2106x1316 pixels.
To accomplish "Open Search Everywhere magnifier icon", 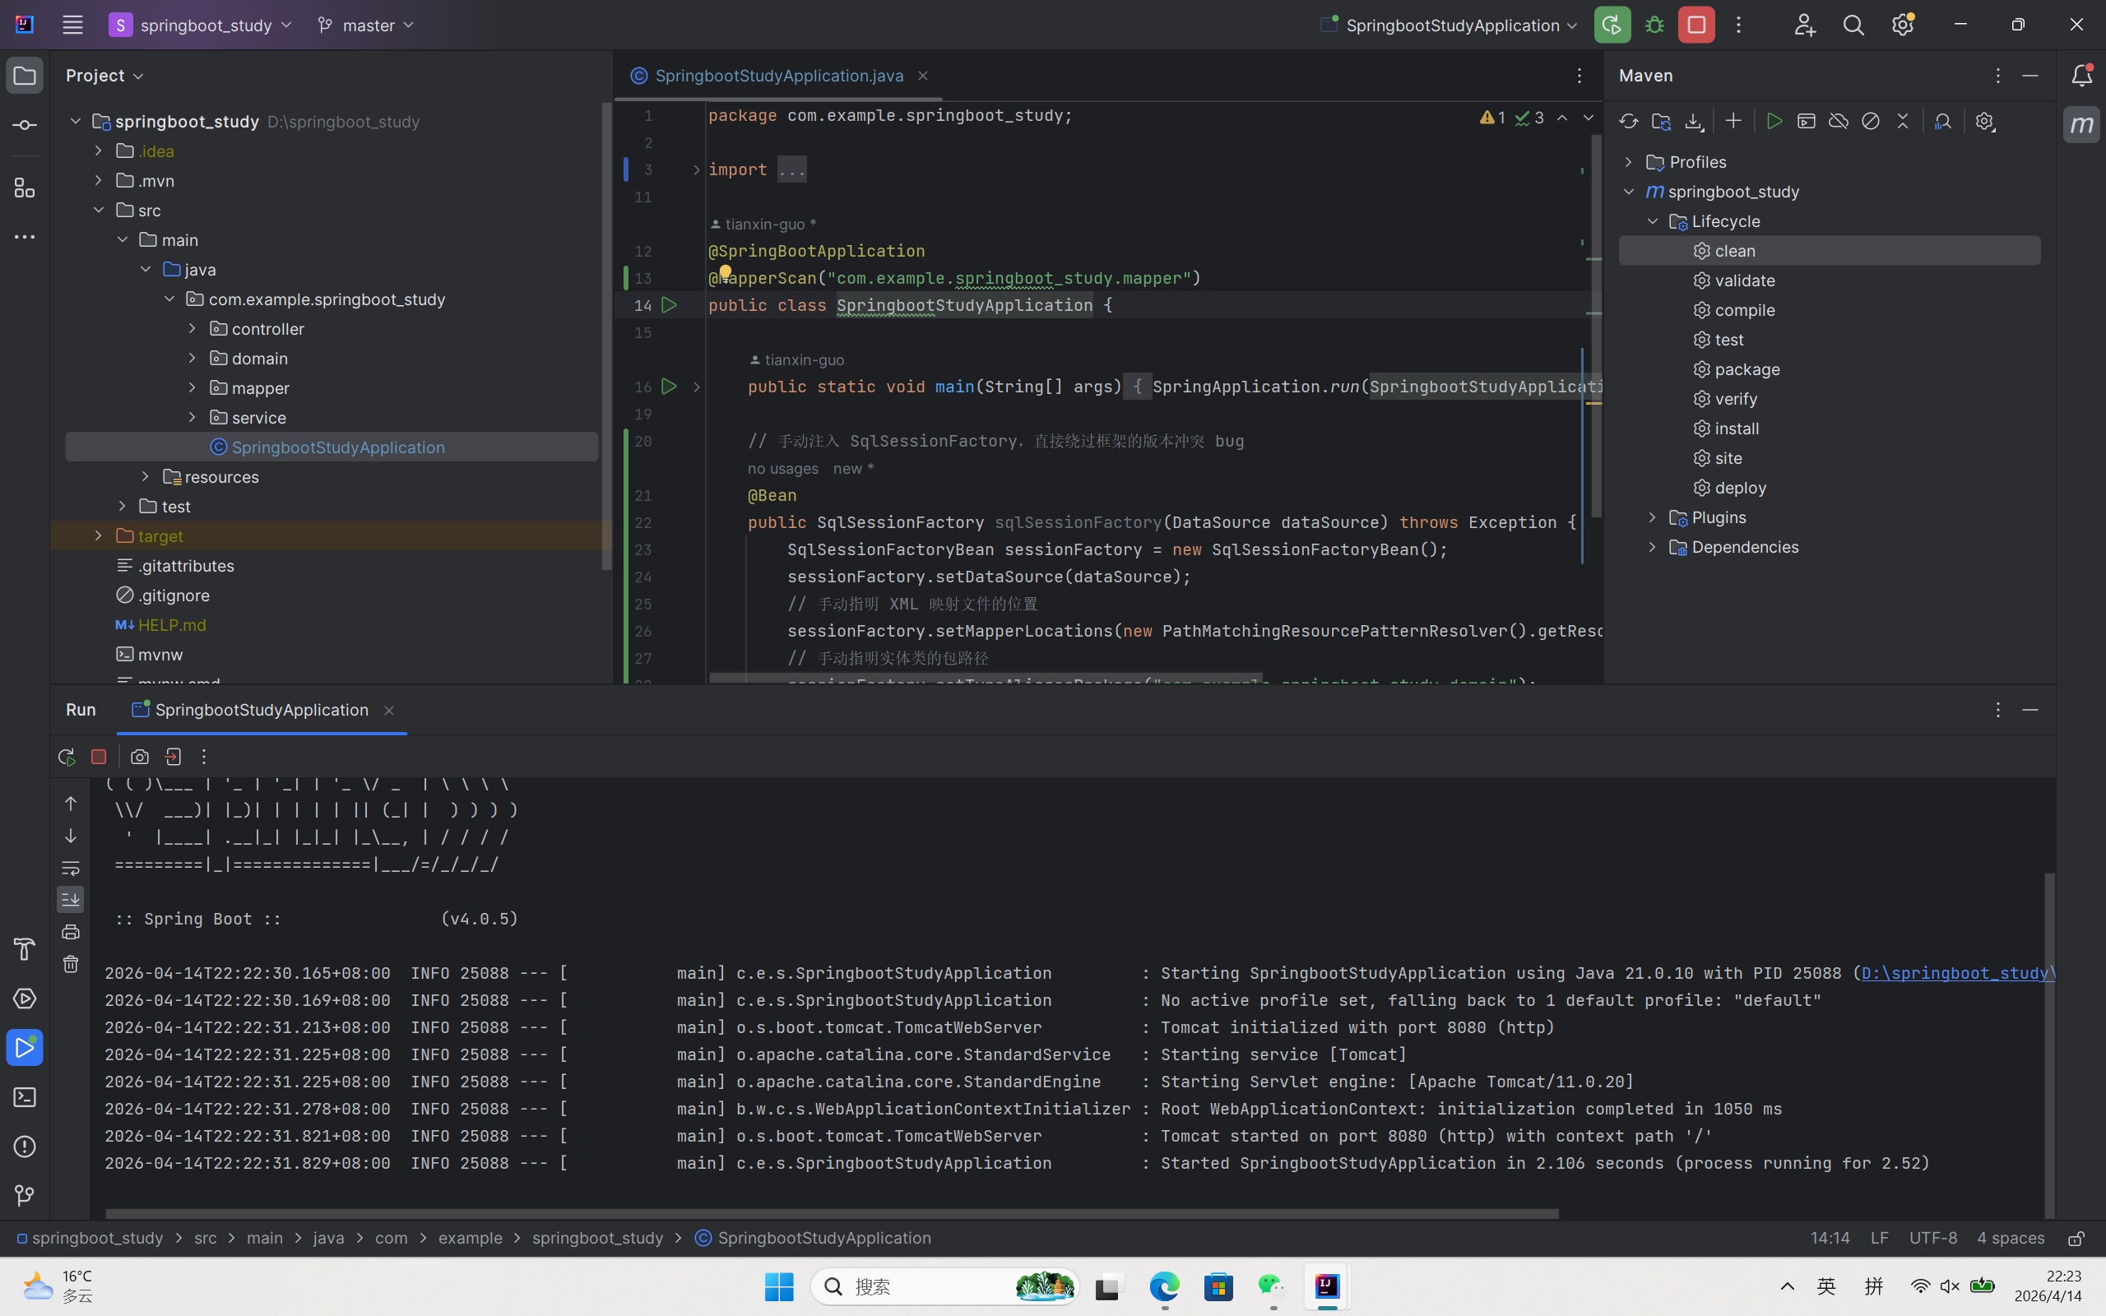I will (x=1853, y=25).
